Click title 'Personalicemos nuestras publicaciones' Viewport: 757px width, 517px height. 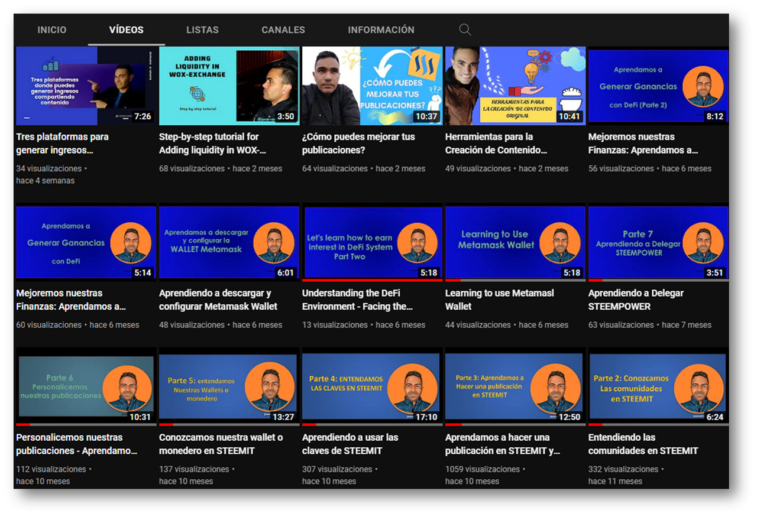coord(77,444)
